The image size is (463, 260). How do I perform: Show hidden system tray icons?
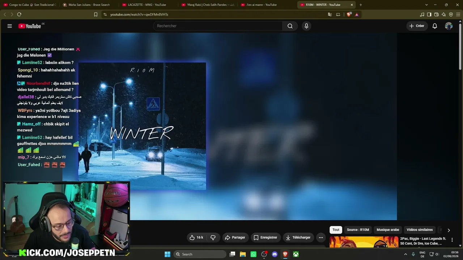click(x=405, y=254)
